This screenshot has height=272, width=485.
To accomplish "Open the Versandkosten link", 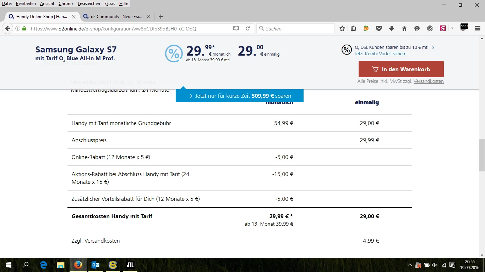I will click(x=429, y=81).
